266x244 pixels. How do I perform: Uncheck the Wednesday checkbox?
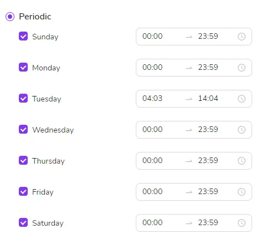pyautogui.click(x=23, y=129)
